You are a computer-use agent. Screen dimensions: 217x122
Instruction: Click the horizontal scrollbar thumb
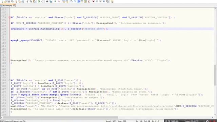click(x=60, y=118)
